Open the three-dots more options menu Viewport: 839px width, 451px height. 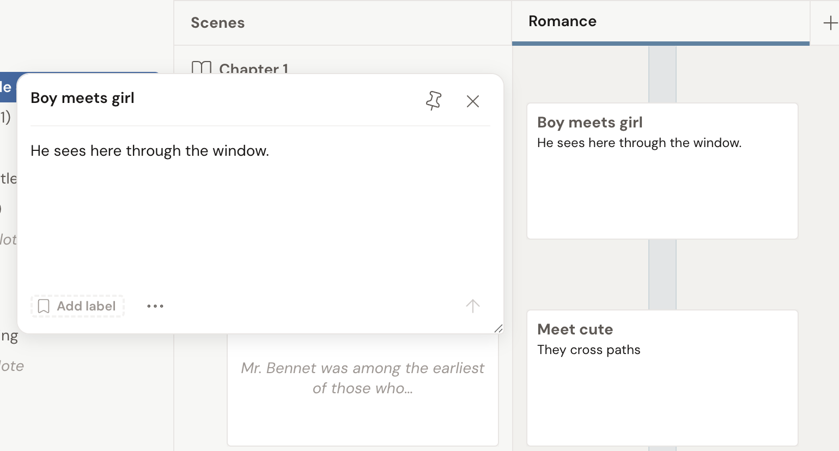click(155, 306)
